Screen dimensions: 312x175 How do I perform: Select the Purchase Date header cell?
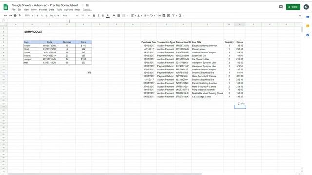click(149, 42)
